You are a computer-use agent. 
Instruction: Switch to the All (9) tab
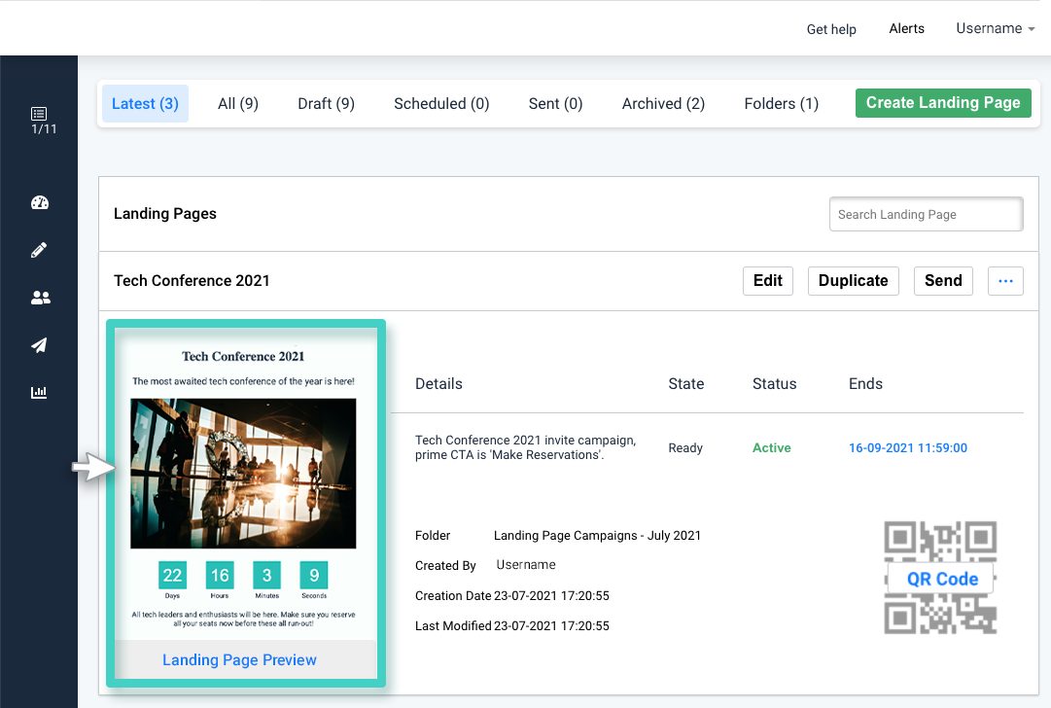pos(238,104)
